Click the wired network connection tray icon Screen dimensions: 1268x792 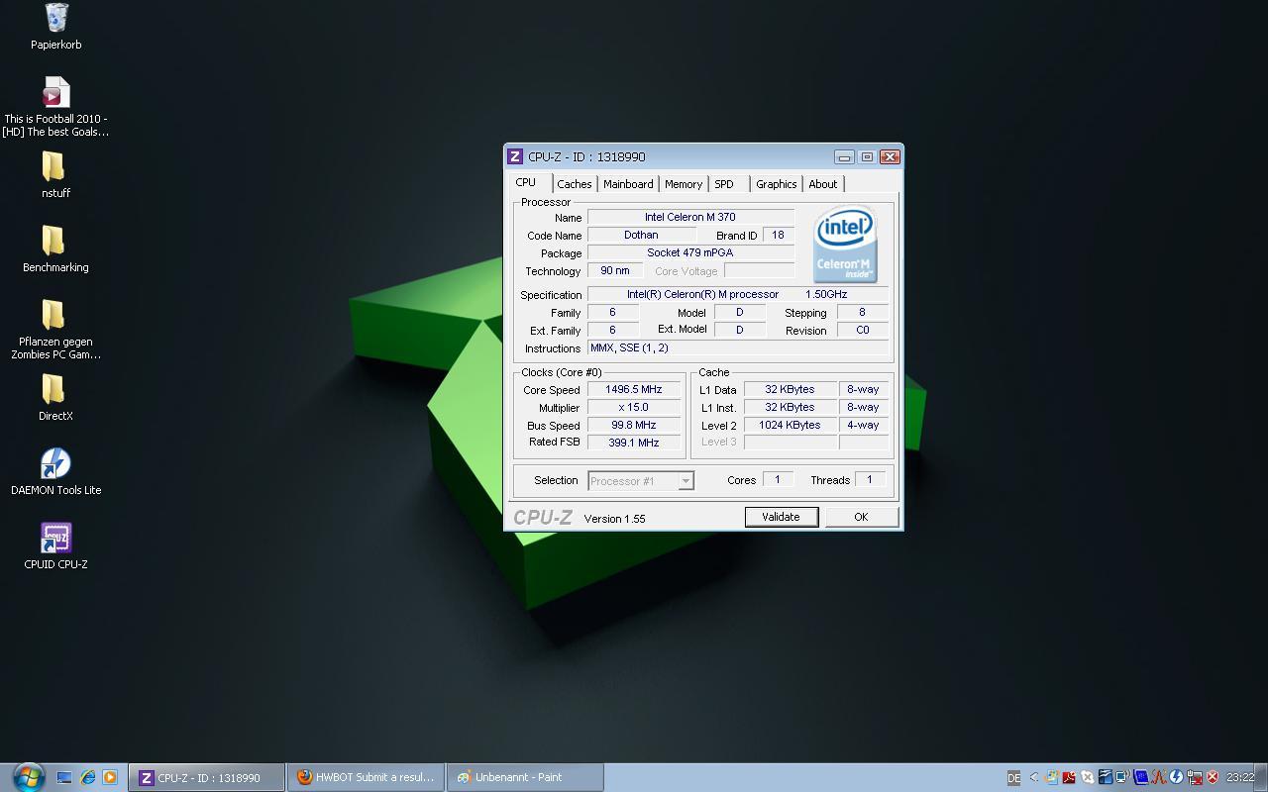(x=1195, y=777)
